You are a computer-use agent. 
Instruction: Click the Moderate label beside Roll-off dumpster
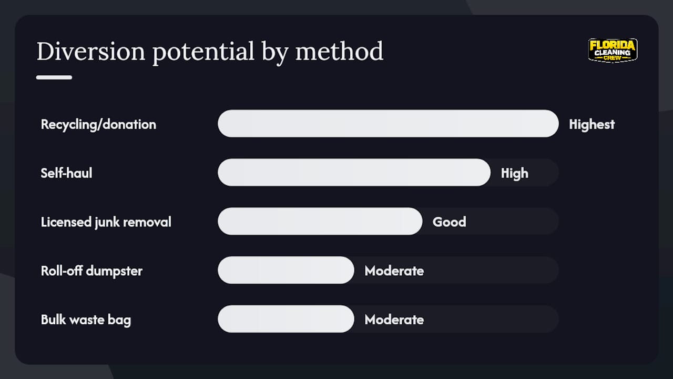pos(394,271)
